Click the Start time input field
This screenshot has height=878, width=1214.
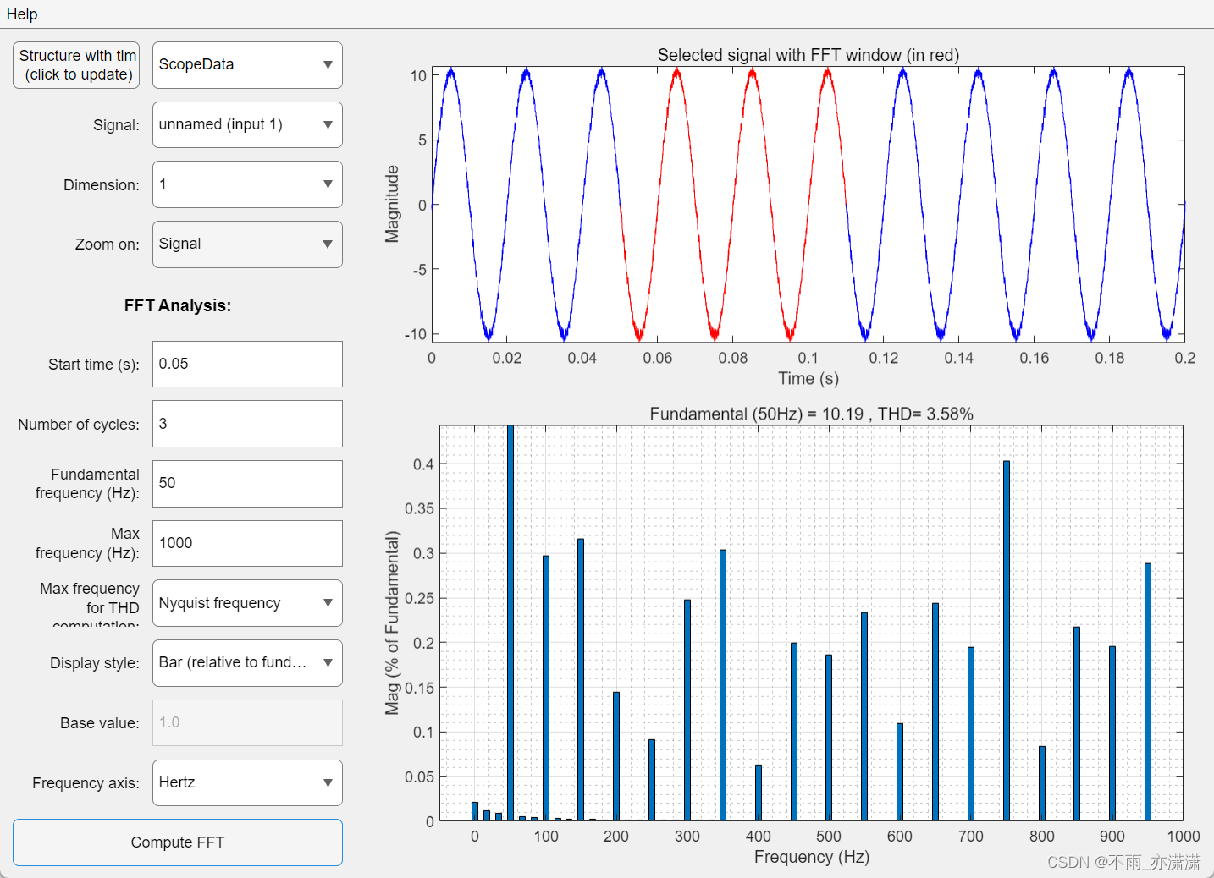(x=247, y=365)
